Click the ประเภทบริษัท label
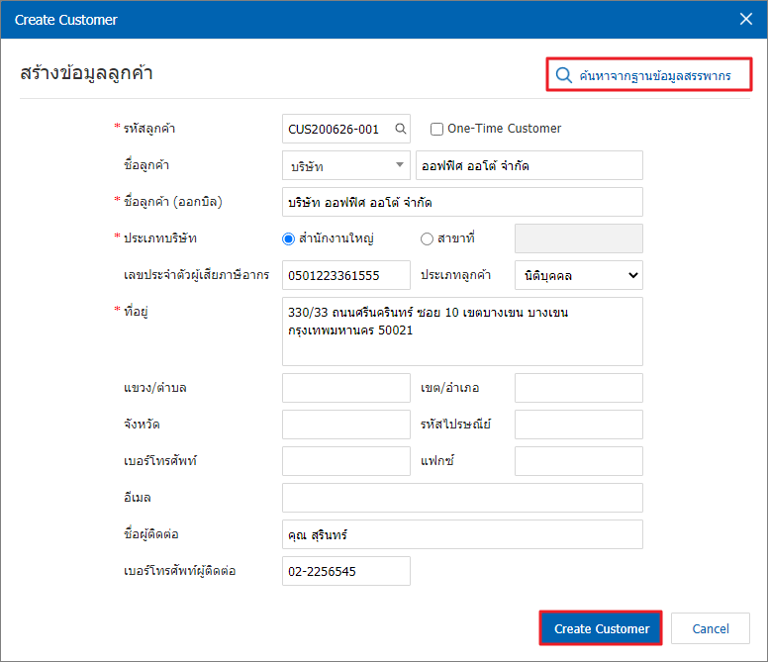Image resolution: width=768 pixels, height=662 pixels. click(159, 238)
